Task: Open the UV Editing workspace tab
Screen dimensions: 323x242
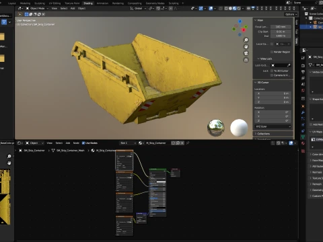Action: pyautogui.click(x=55, y=3)
